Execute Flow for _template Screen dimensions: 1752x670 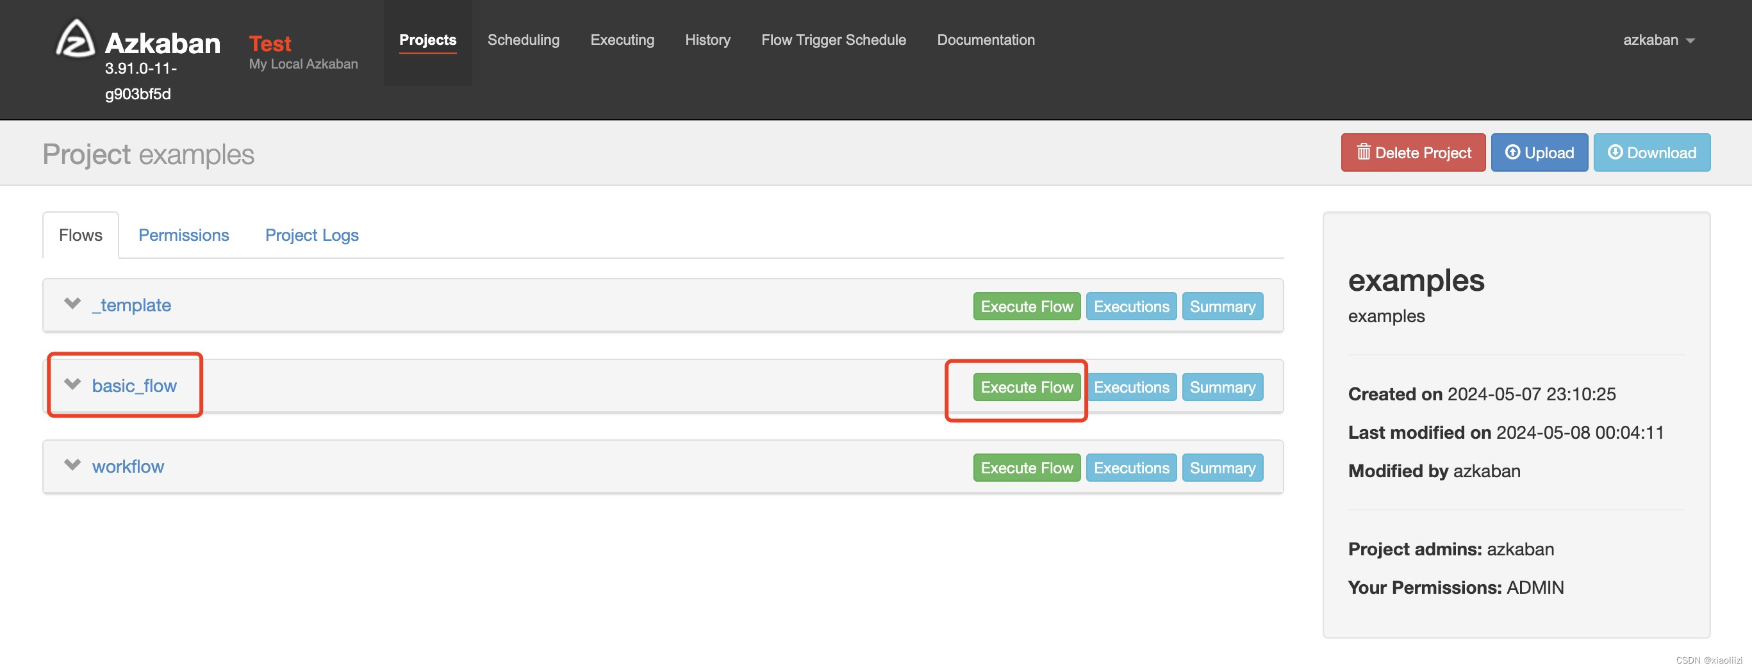pos(1027,306)
